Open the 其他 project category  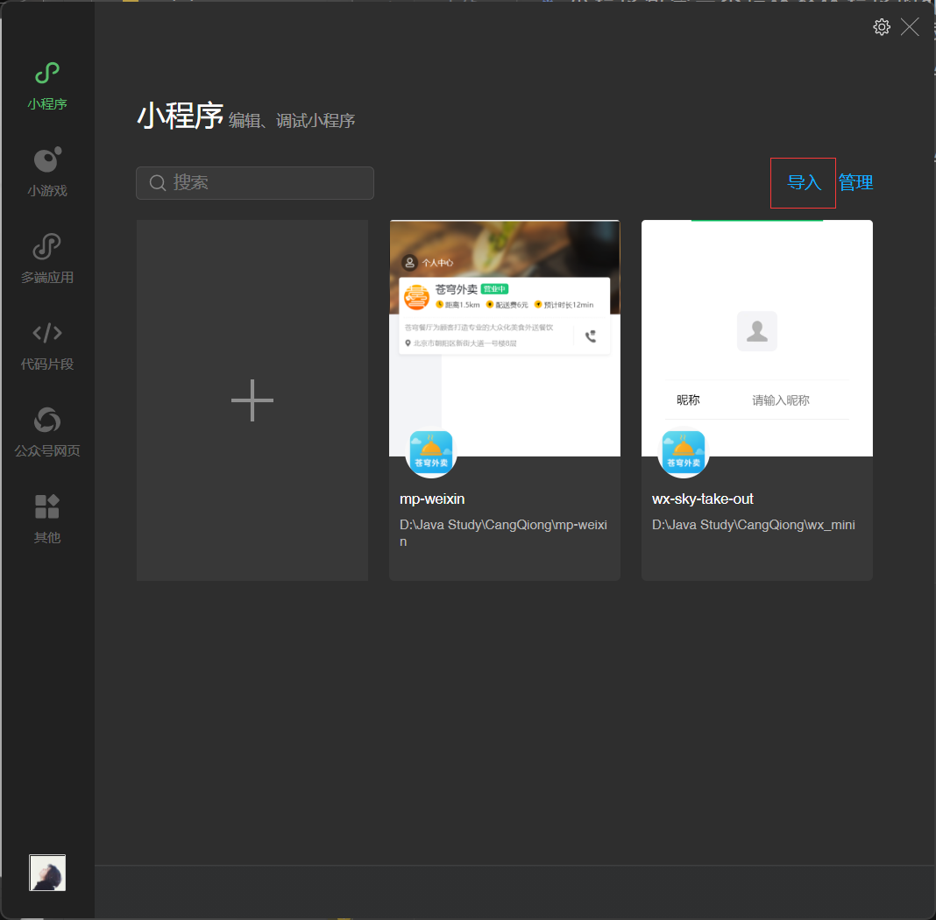click(46, 517)
